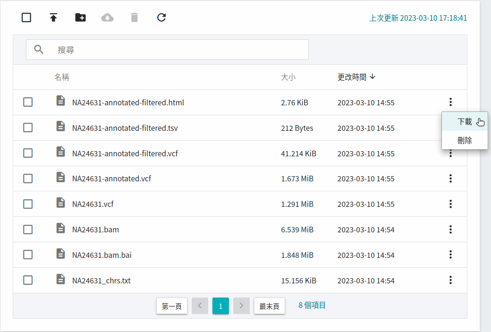Viewport: 491px width, 332px height.
Task: Click the magnifier search icon
Action: (x=39, y=50)
